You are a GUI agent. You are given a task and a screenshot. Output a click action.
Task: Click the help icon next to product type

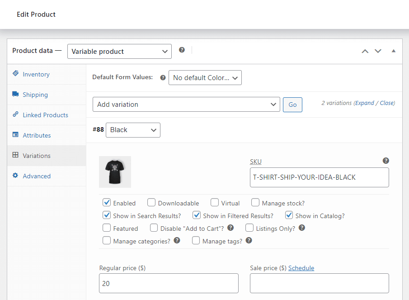click(182, 50)
